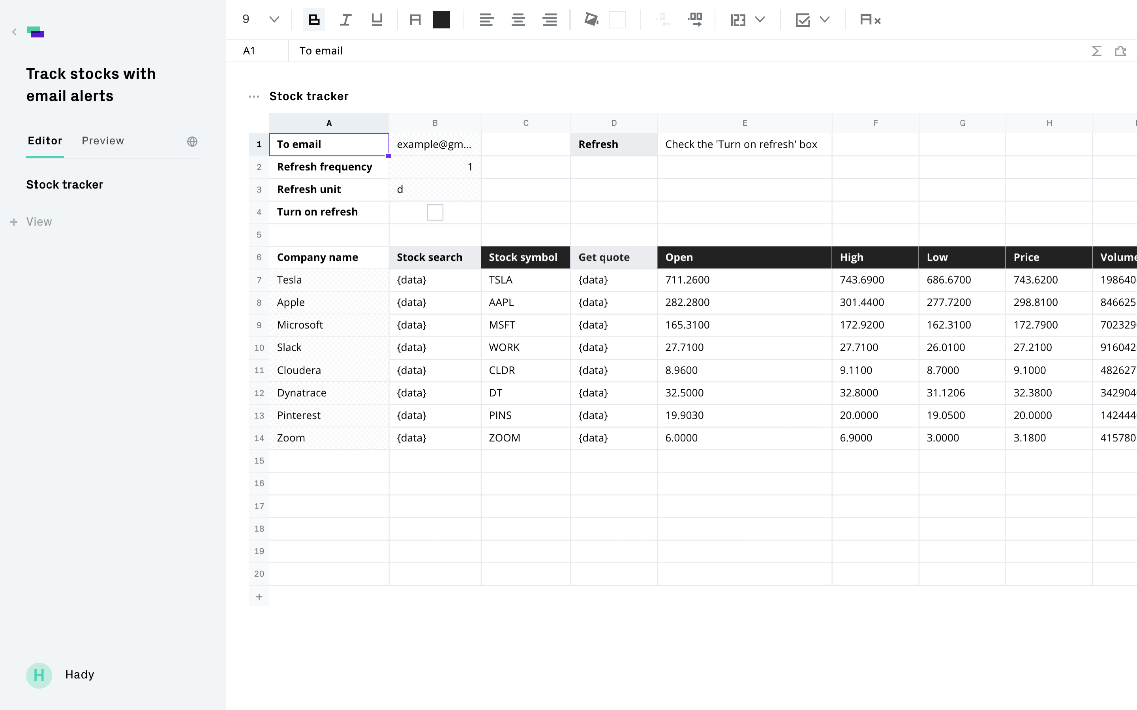Viewport: 1137px width, 710px height.
Task: Open the black text color swatch
Action: pos(441,20)
